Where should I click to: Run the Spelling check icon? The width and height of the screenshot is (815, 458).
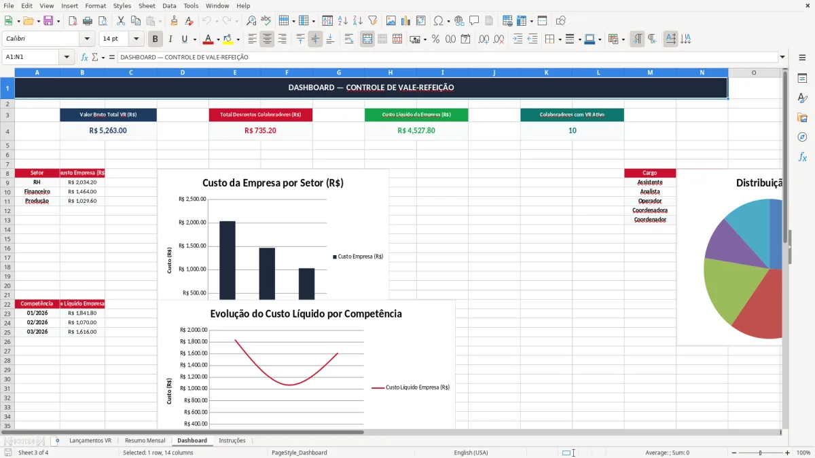266,21
